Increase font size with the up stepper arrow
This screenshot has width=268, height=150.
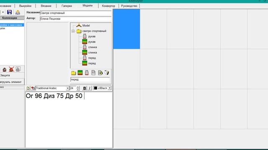pos(78,87)
